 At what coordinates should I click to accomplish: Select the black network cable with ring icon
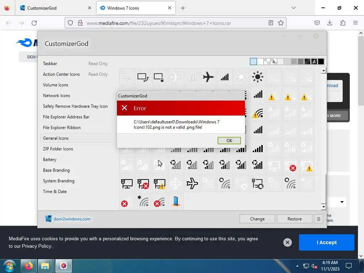pyautogui.click(x=257, y=184)
